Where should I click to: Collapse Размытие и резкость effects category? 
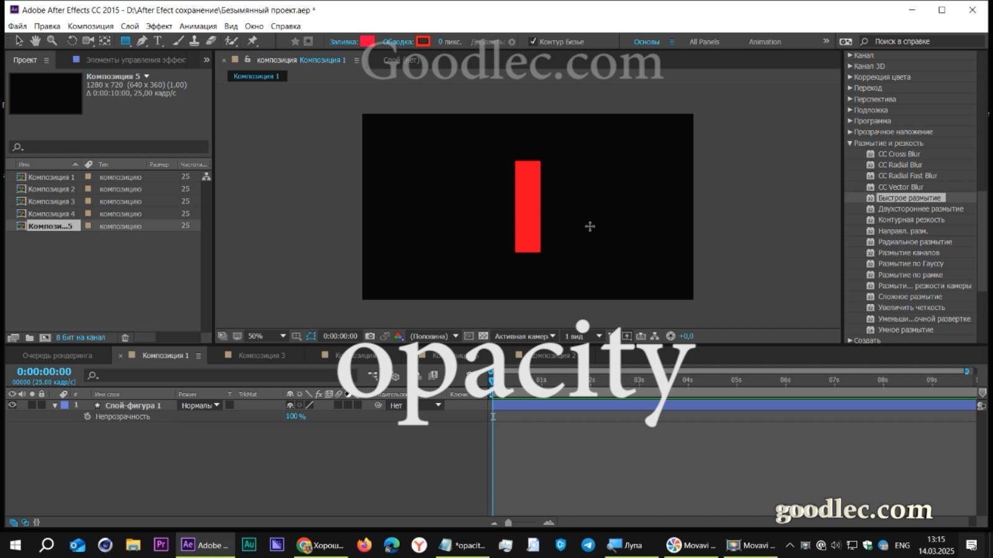[x=850, y=143]
